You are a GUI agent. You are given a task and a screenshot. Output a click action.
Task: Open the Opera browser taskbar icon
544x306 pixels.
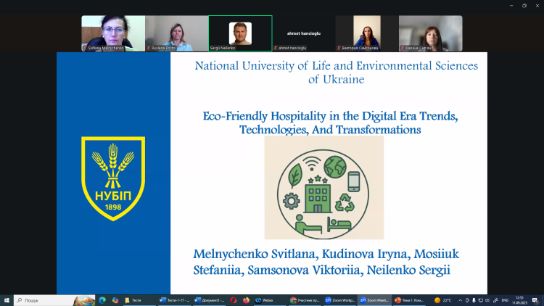click(x=234, y=300)
